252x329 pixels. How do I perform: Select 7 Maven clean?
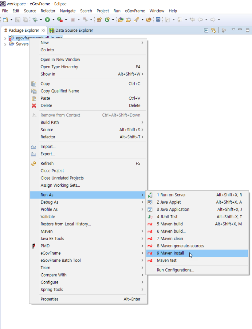(x=197, y=239)
